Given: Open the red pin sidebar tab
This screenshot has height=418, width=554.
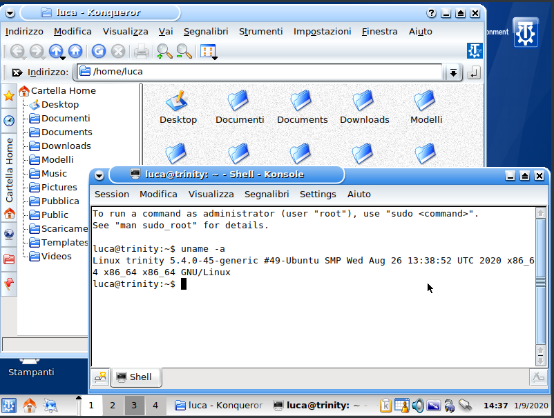Looking at the screenshot, I should [x=9, y=284].
